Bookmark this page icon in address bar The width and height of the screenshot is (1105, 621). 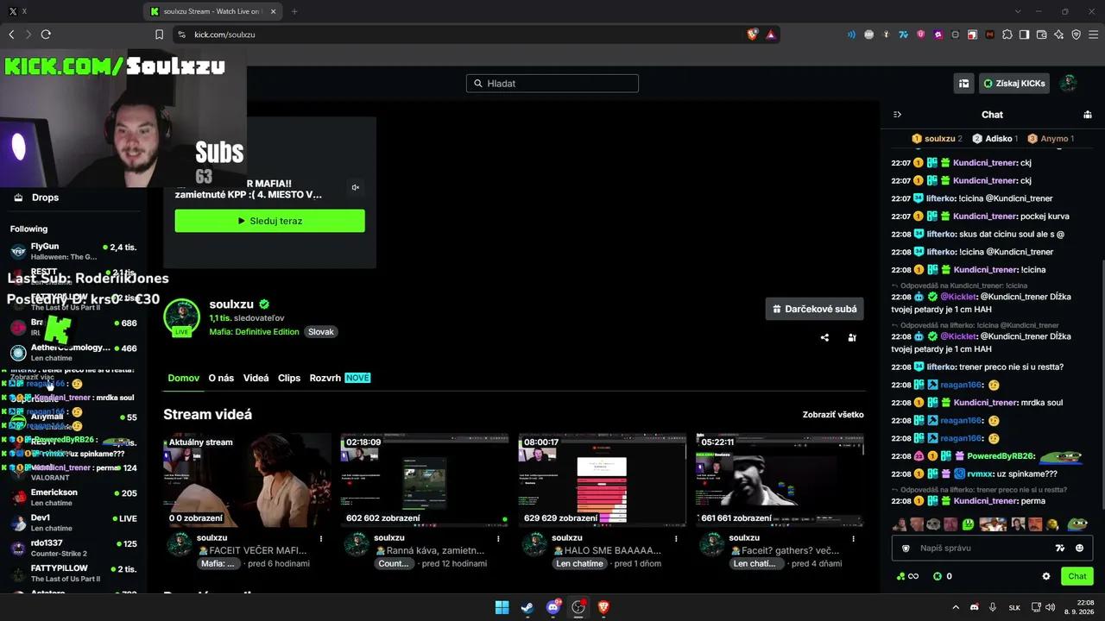(x=159, y=34)
